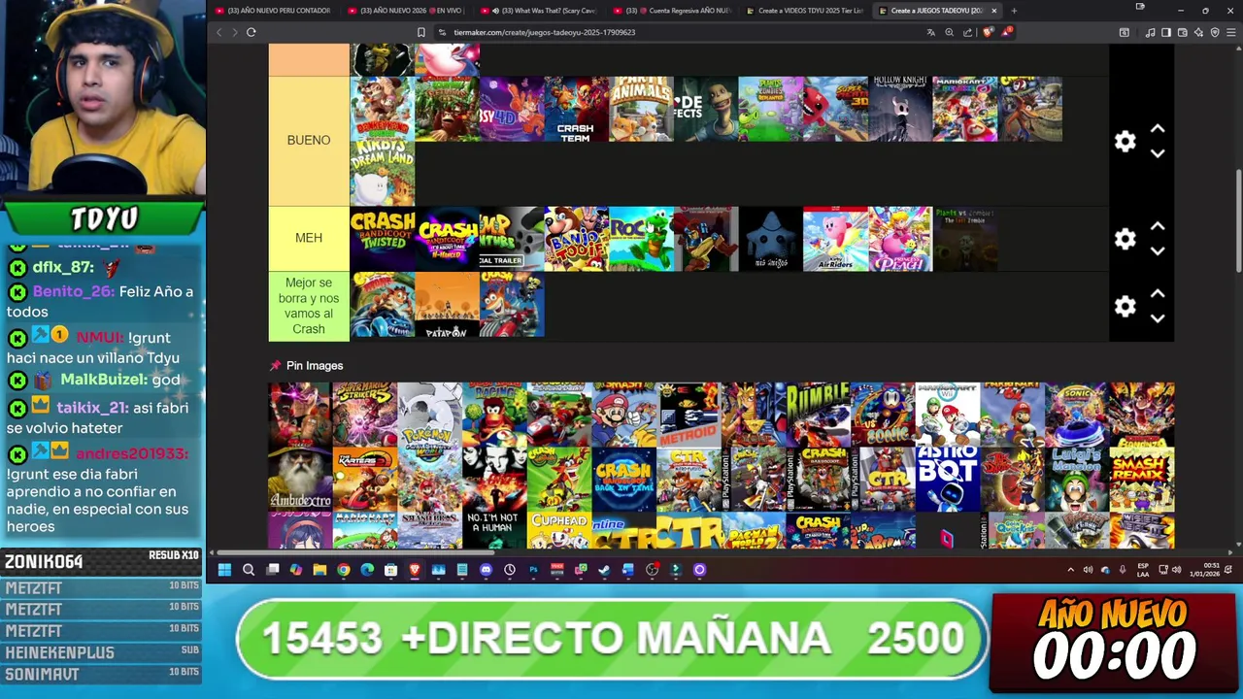Move the MEH tier down
This screenshot has width=1243, height=699.
(1158, 250)
